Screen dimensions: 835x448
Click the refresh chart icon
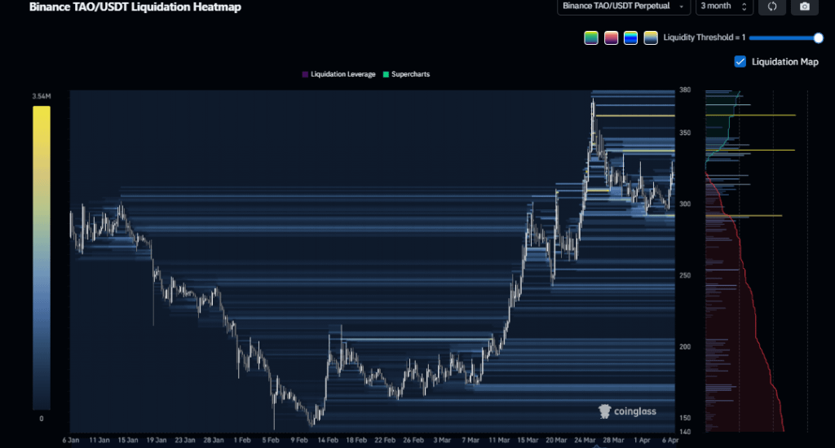coord(771,7)
